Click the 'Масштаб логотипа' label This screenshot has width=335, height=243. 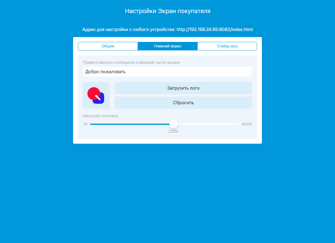[101, 116]
